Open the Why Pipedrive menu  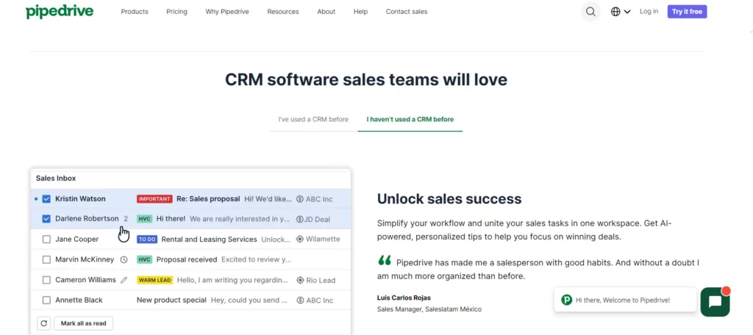(227, 12)
